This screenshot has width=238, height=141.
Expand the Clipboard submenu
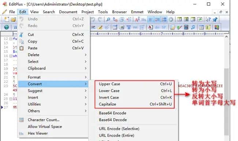[53, 68]
